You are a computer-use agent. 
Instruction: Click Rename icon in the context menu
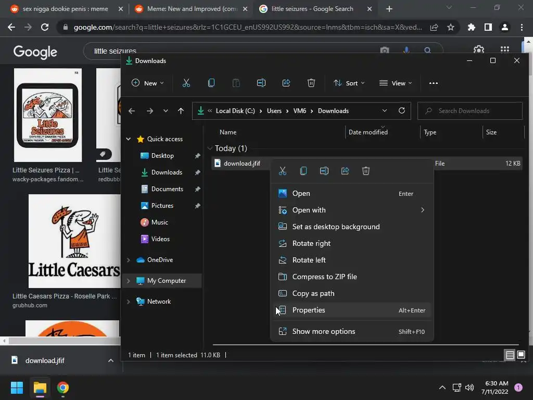[x=324, y=171]
